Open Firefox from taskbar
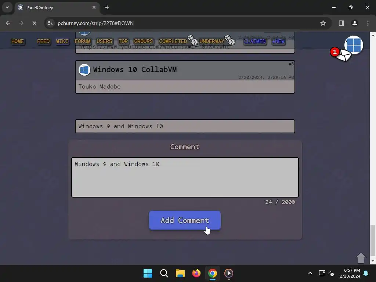The width and height of the screenshot is (376, 282). (x=196, y=273)
